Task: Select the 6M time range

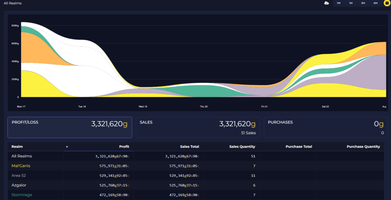Action: [x=376, y=3]
